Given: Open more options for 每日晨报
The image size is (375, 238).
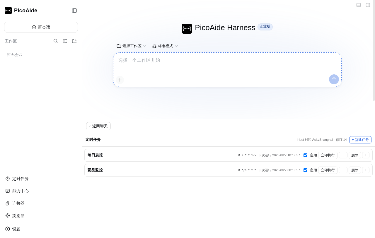Looking at the screenshot, I should 343,155.
